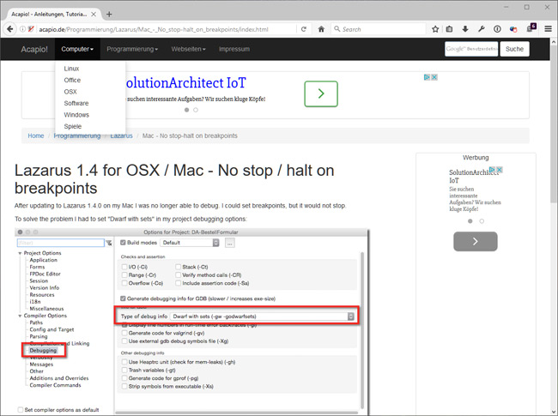
Task: Click the Acapio! brand link
Action: 34,49
